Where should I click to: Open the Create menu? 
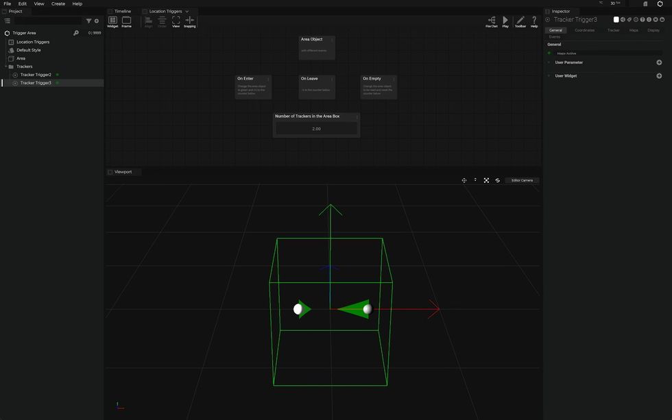click(x=58, y=3)
